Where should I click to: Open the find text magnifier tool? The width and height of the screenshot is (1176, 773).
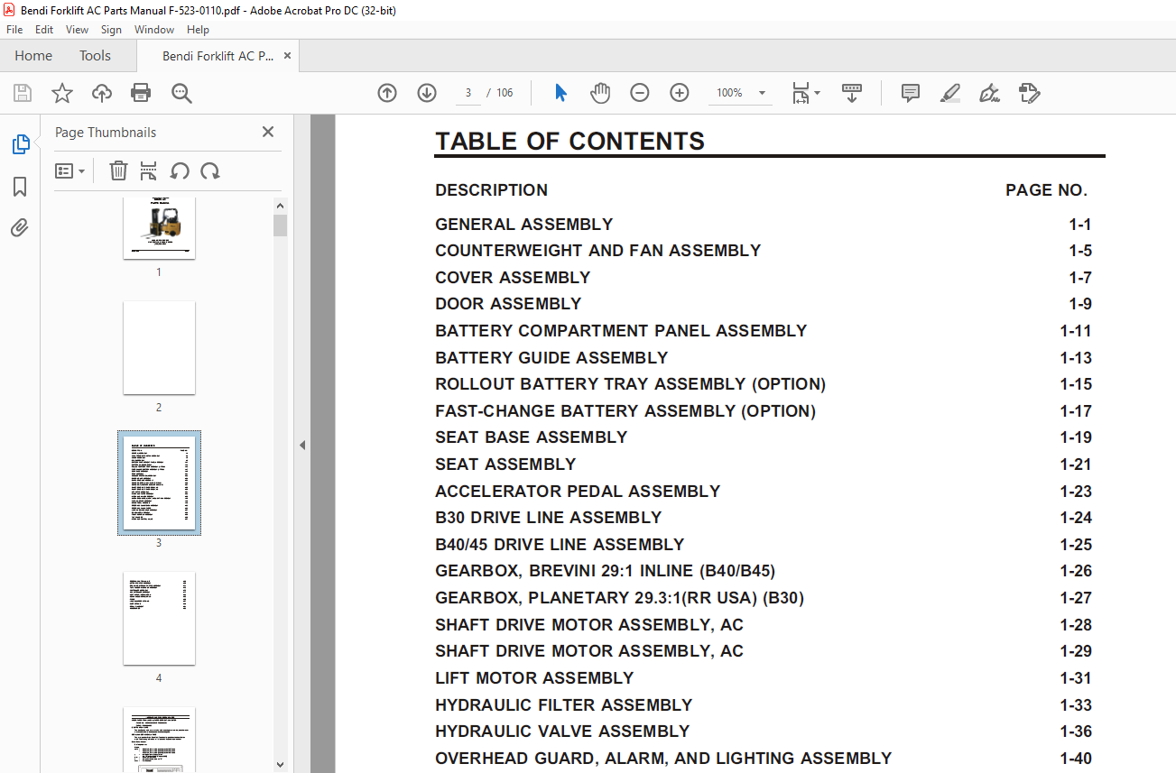[181, 93]
